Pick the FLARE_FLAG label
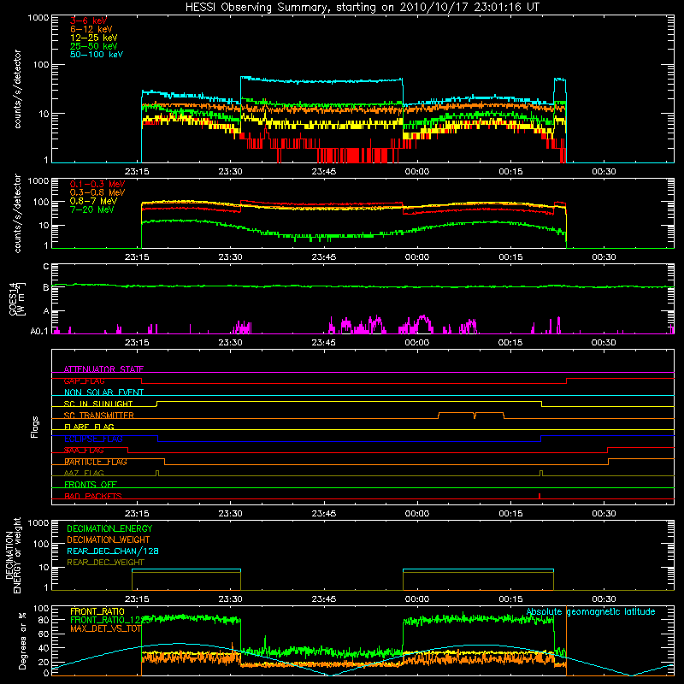The height and width of the screenshot is (684, 684). (x=89, y=427)
